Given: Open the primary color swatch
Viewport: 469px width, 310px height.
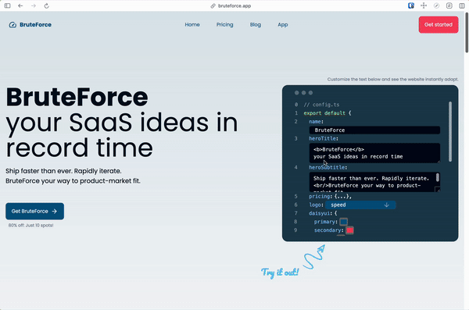Looking at the screenshot, I should [x=343, y=222].
